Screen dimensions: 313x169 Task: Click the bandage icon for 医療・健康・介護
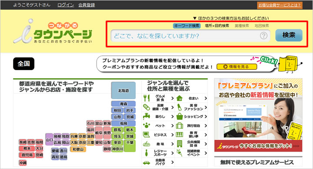[x=147, y=107]
